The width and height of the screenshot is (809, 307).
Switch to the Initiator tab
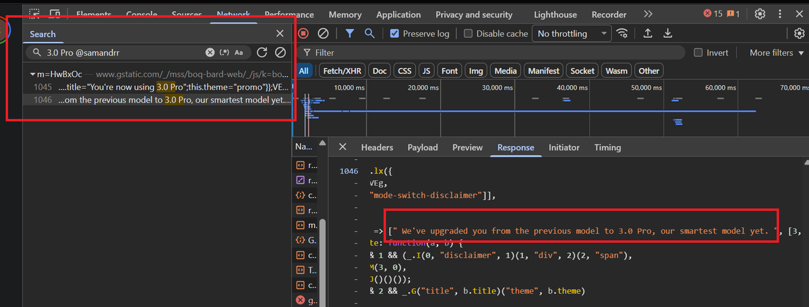564,147
